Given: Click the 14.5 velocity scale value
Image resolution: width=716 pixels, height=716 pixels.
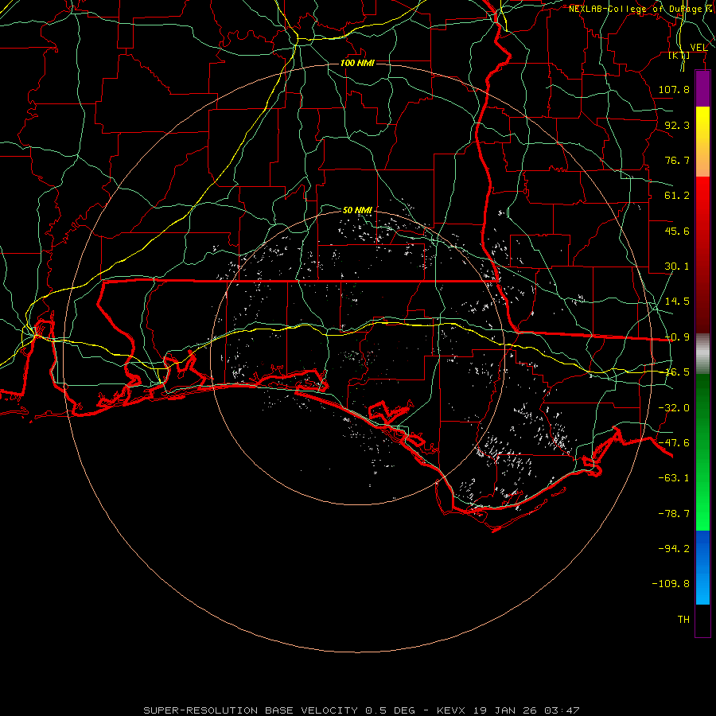Looking at the screenshot, I should (677, 302).
